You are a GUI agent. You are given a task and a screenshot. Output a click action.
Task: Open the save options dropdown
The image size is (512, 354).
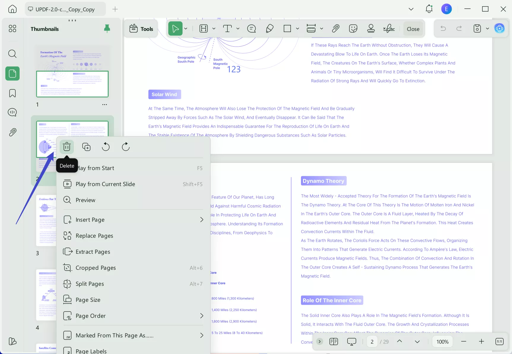point(487,28)
